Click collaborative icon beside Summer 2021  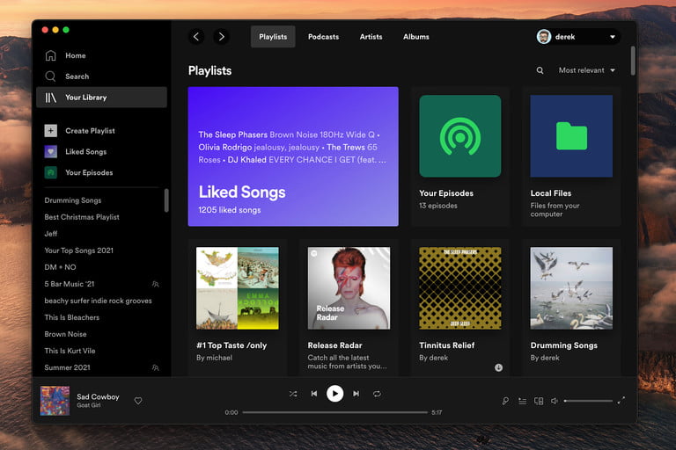(156, 367)
